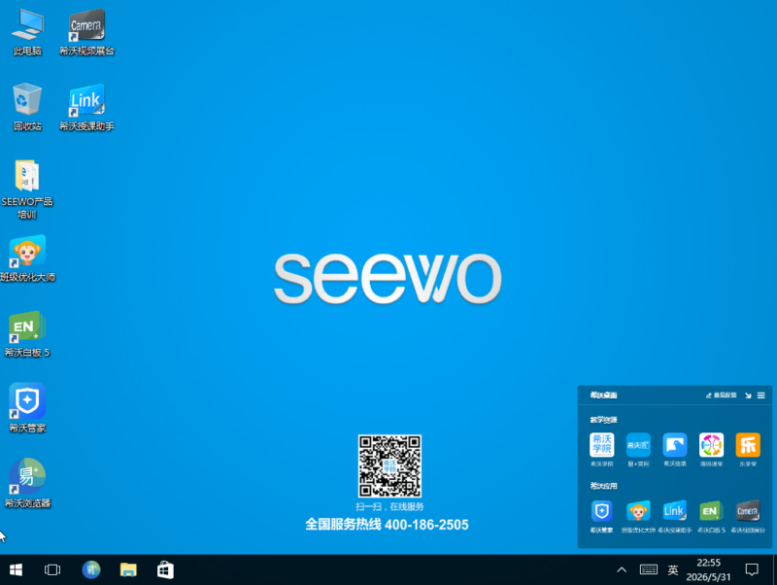The image size is (777, 585).
Task: Open Microsoft Store from the taskbar
Action: pyautogui.click(x=165, y=570)
